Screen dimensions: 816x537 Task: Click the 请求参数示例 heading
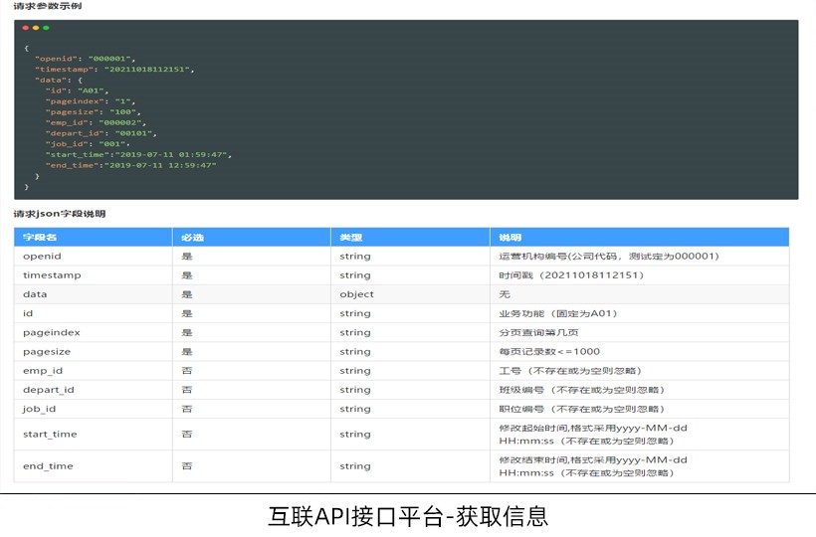pyautogui.click(x=48, y=7)
